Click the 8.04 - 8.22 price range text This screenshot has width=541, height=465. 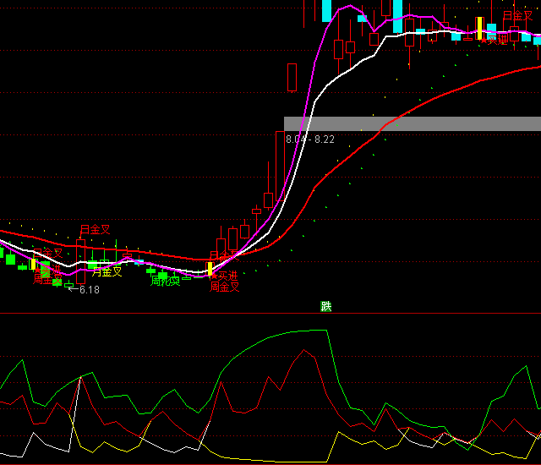(310, 139)
